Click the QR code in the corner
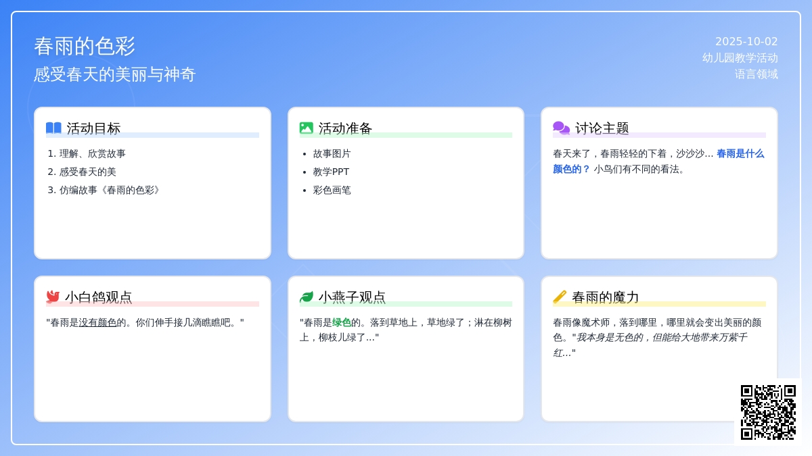The width and height of the screenshot is (812, 456). point(768,412)
